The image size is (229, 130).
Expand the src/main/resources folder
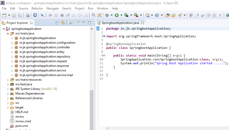coord(8,80)
